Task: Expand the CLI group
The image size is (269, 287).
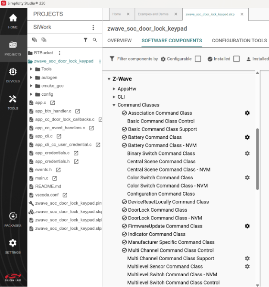Action: click(x=114, y=97)
